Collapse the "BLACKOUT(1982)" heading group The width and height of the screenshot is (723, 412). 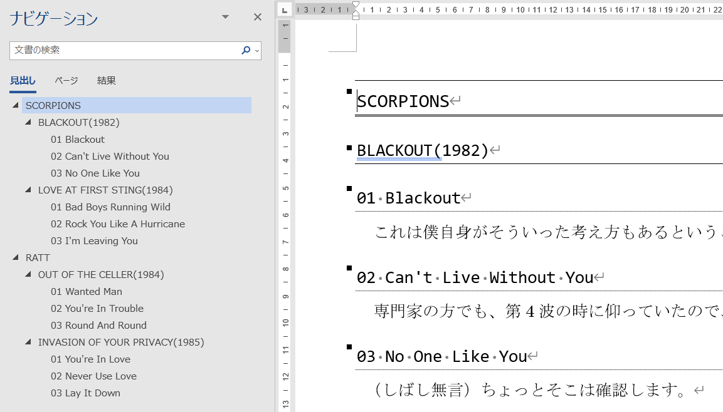point(27,122)
